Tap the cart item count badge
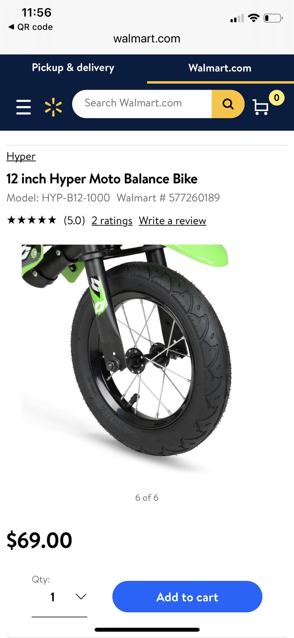Viewport: 294px width, 638px height. tap(276, 98)
